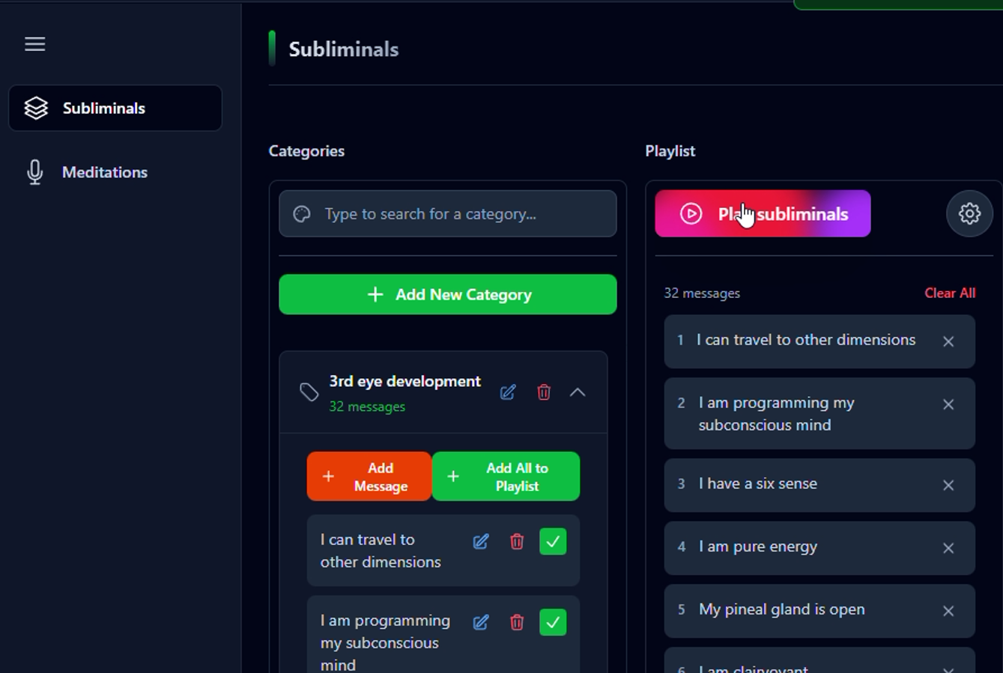Delete the 3rd eye development category

click(544, 392)
